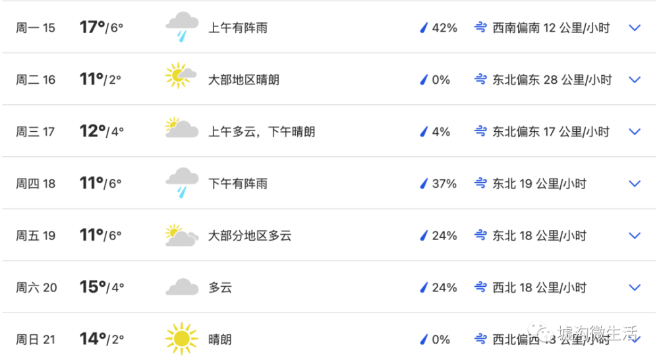The height and width of the screenshot is (362, 659).
Task: Open details chevron for 周四 18
Action: [635, 183]
